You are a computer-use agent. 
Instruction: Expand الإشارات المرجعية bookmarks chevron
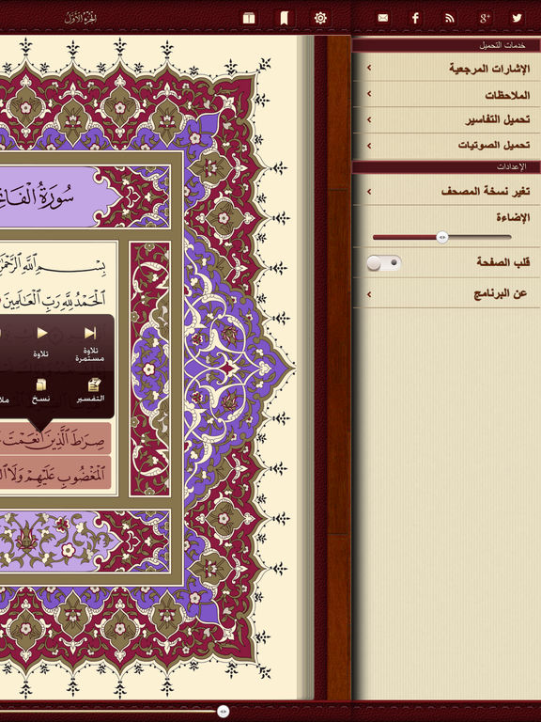pos(369,68)
